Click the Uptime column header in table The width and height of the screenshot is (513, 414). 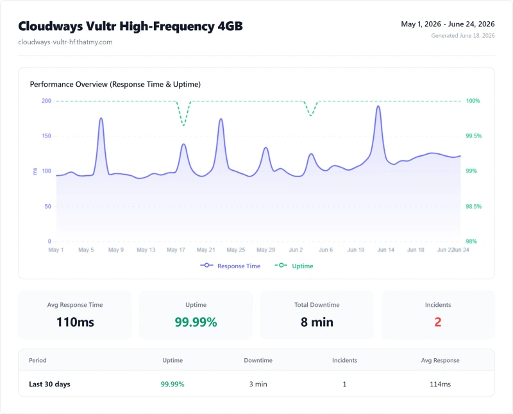coord(172,360)
